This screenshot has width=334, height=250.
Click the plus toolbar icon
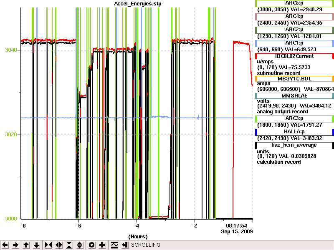[x=102, y=245]
